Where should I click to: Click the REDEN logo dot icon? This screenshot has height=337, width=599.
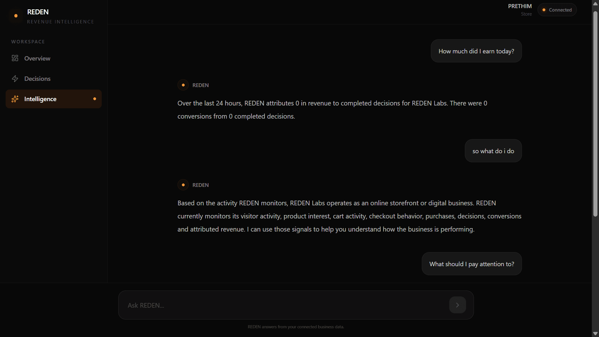pos(16,16)
